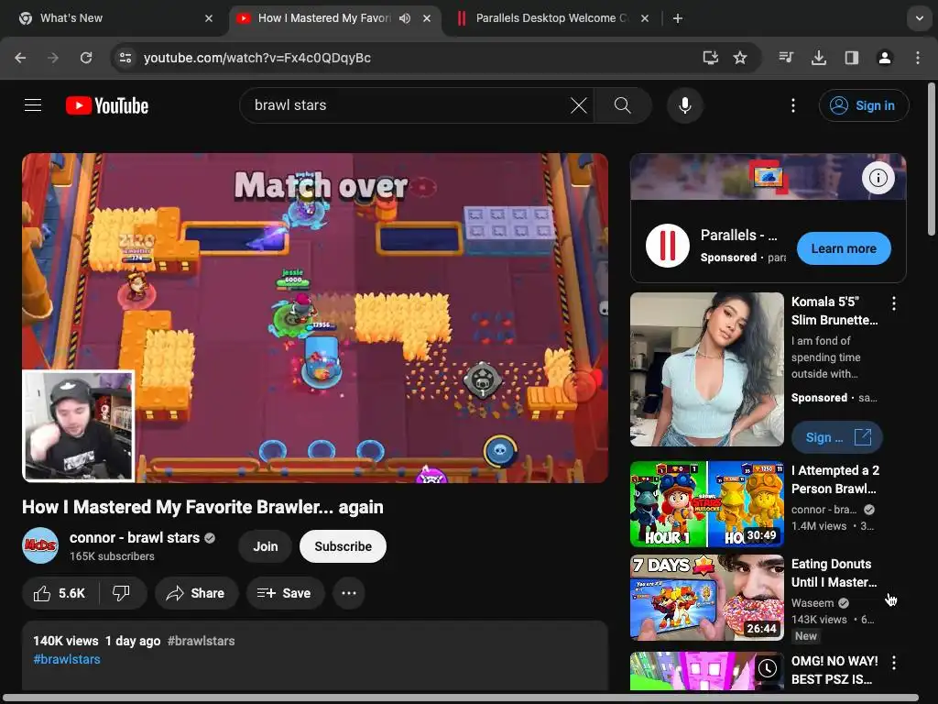938x704 pixels.
Task: Click the Sign in button
Action: click(864, 105)
